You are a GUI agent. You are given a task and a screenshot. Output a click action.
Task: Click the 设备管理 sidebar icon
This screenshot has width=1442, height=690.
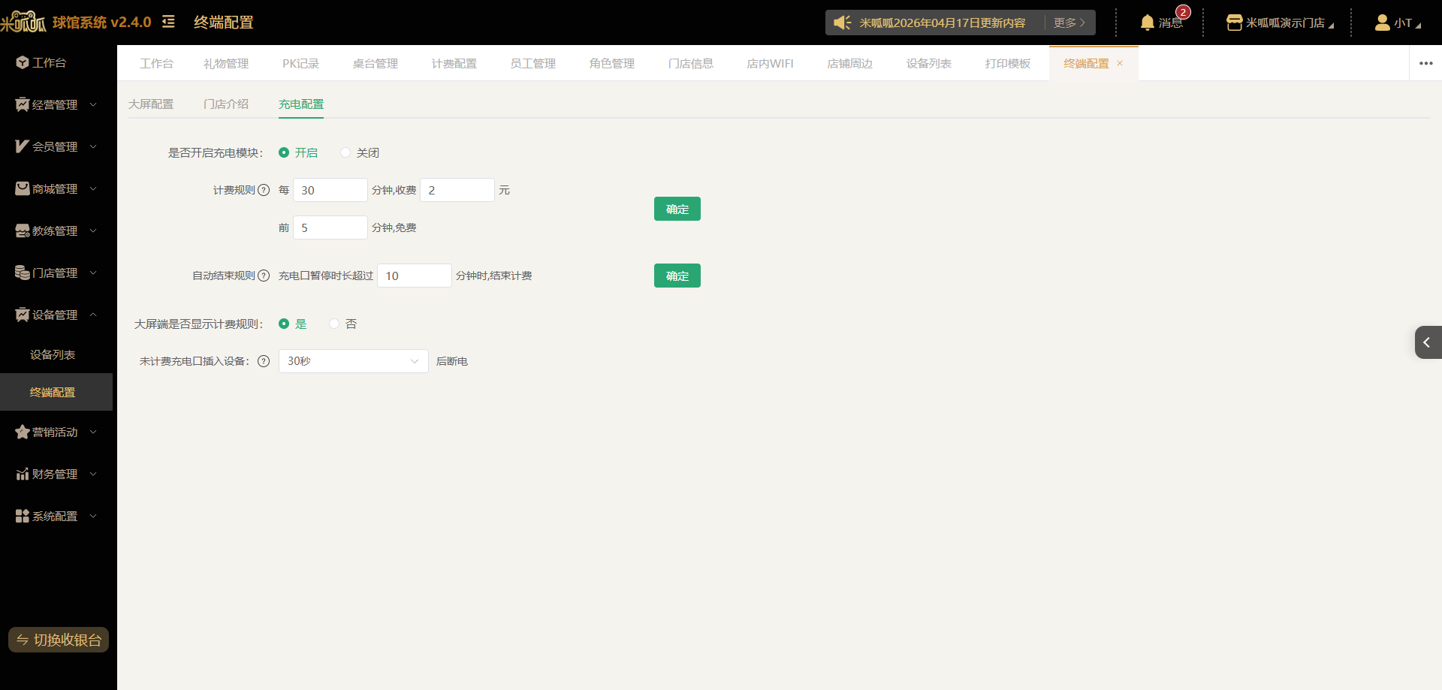coord(23,315)
